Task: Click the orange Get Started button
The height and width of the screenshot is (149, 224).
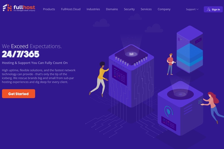Action: point(19,94)
